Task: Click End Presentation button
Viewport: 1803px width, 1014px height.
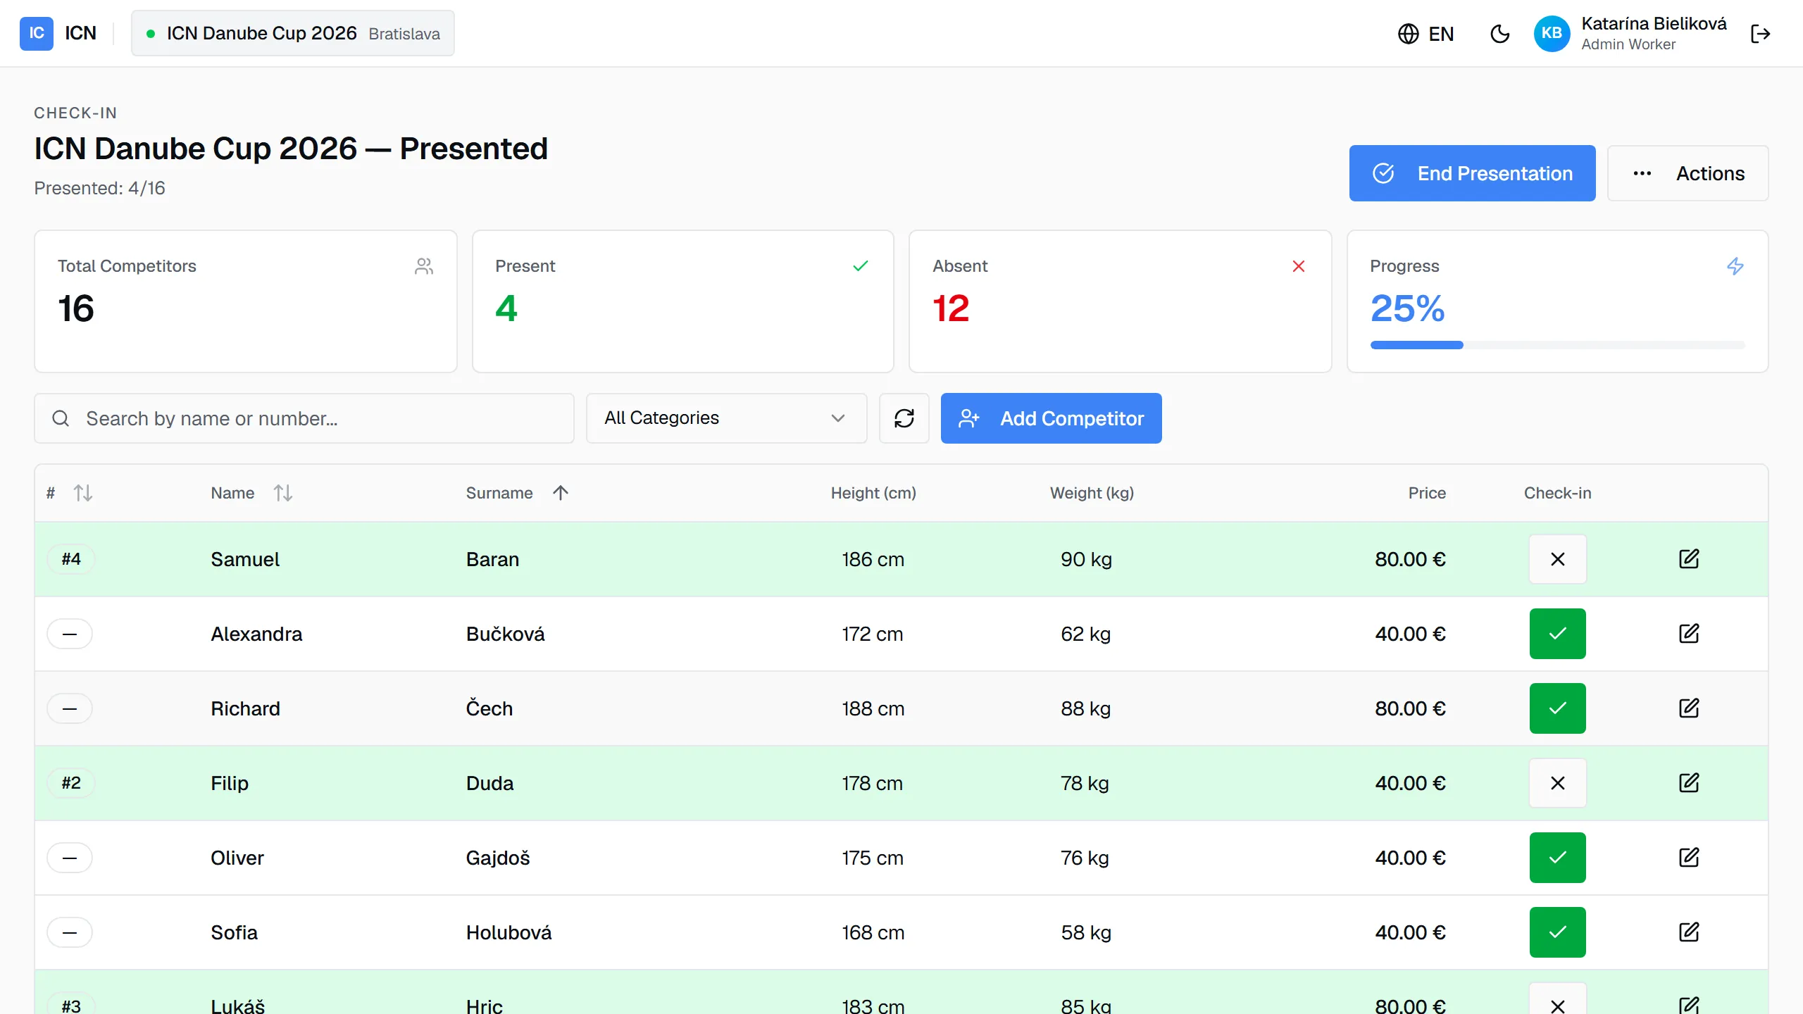Action: click(1472, 173)
